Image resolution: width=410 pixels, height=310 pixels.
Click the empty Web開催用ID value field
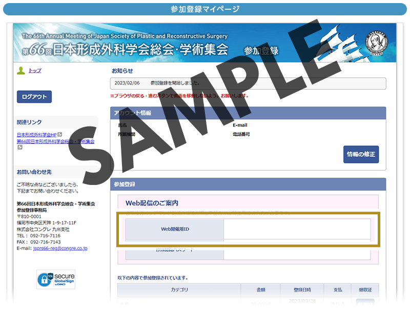297,229
